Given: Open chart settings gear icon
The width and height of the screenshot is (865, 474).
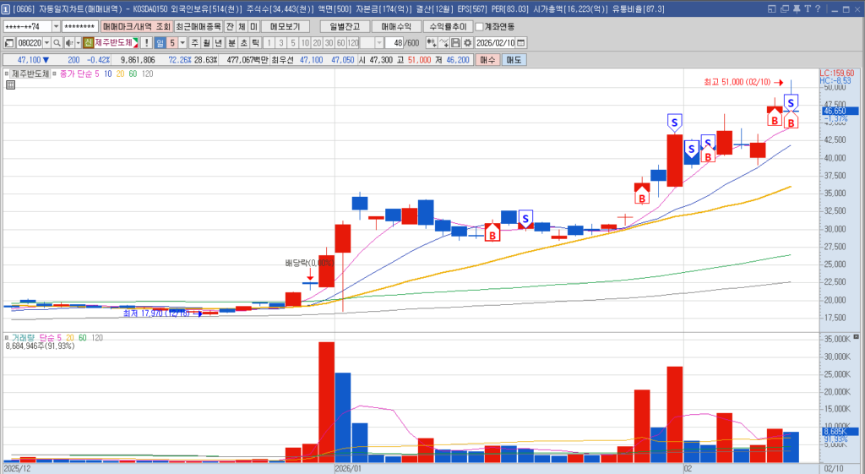Looking at the screenshot, I should 467,43.
